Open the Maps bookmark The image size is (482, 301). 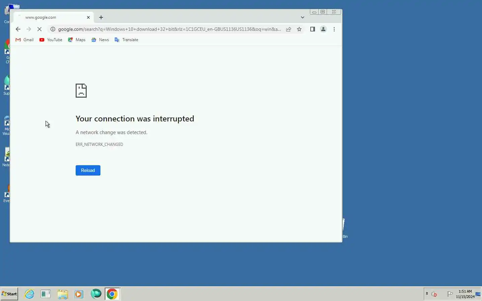(77, 40)
